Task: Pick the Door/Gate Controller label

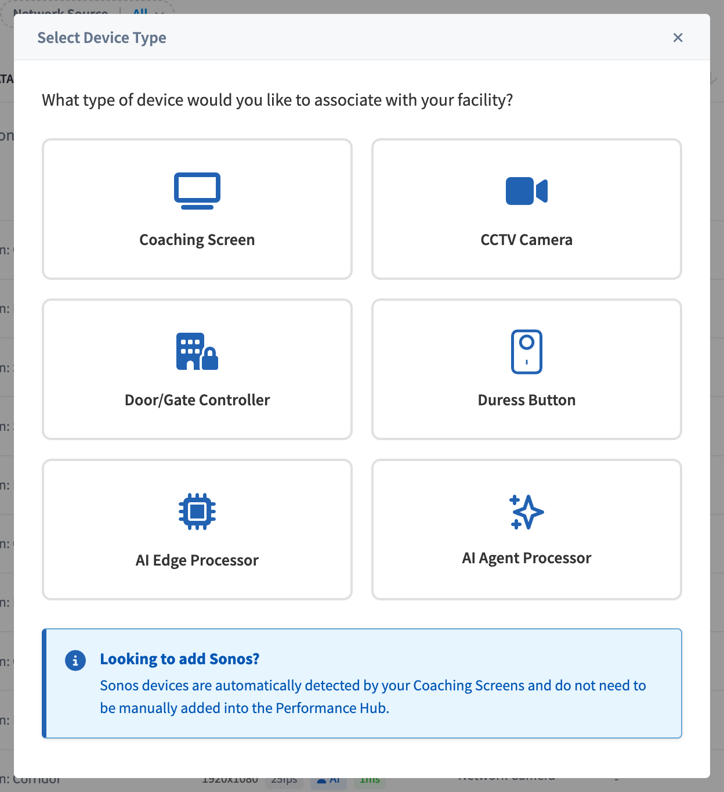Action: [197, 400]
